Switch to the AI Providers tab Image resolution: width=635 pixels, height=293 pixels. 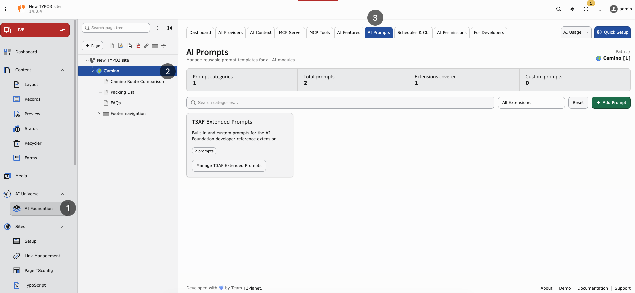[x=230, y=32]
